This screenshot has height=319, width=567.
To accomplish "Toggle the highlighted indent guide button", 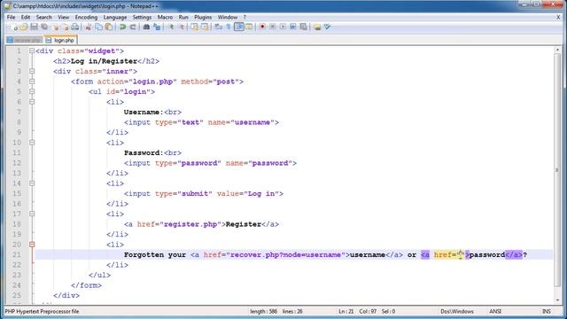I will [x=239, y=27].
